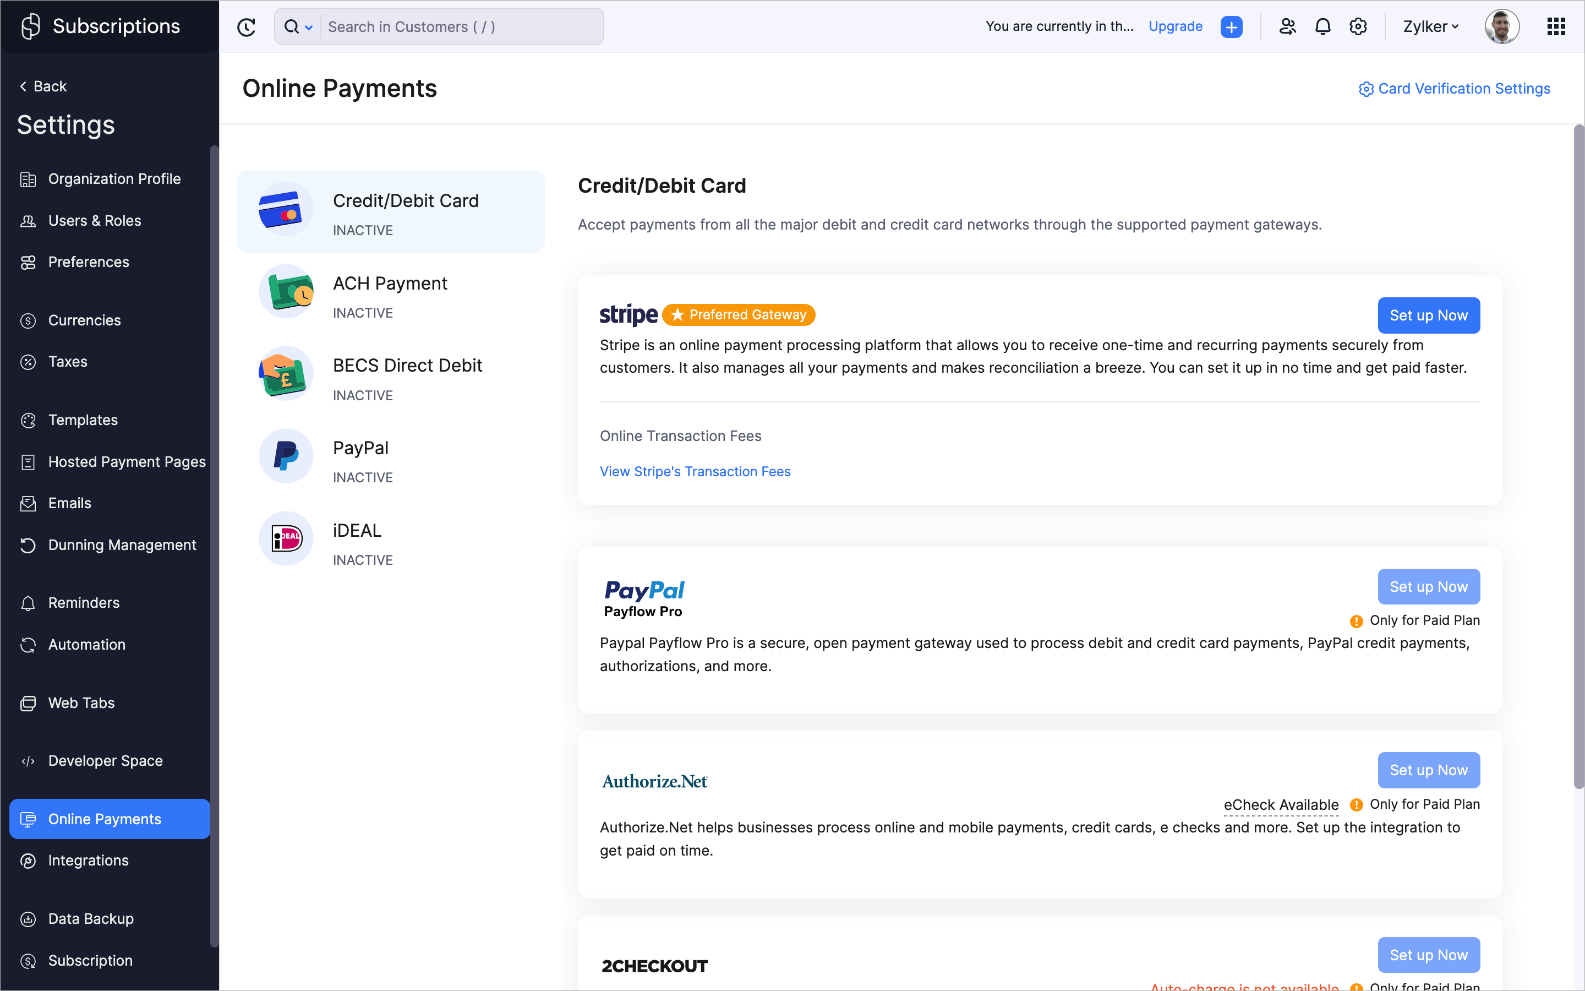Click the Subscriptions logo icon

coord(30,26)
